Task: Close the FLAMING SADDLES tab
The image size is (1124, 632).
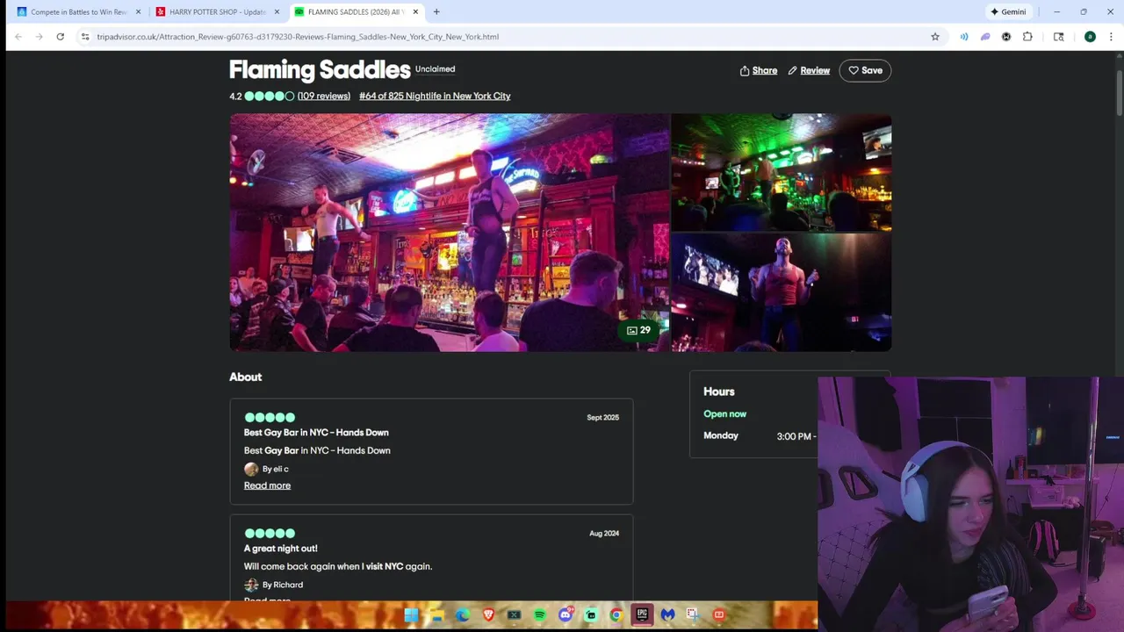Action: 415,12
